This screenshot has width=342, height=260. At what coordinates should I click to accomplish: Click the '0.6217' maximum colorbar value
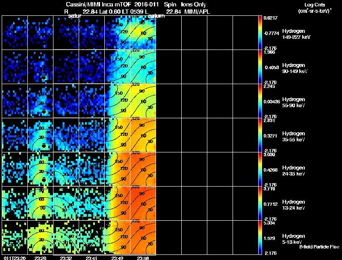[x=271, y=18]
